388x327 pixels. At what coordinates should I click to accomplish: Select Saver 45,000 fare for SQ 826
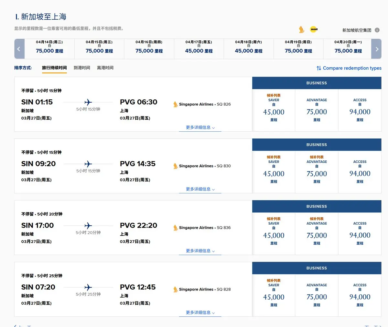tap(274, 112)
